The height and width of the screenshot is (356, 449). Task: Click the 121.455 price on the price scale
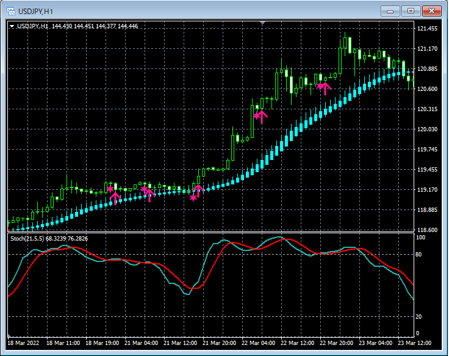(x=427, y=29)
